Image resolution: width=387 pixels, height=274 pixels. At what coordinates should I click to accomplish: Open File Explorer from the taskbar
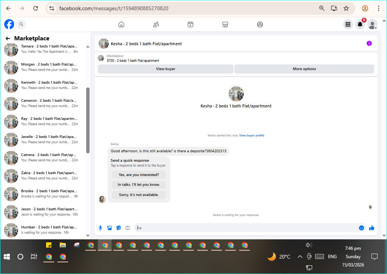point(63,245)
